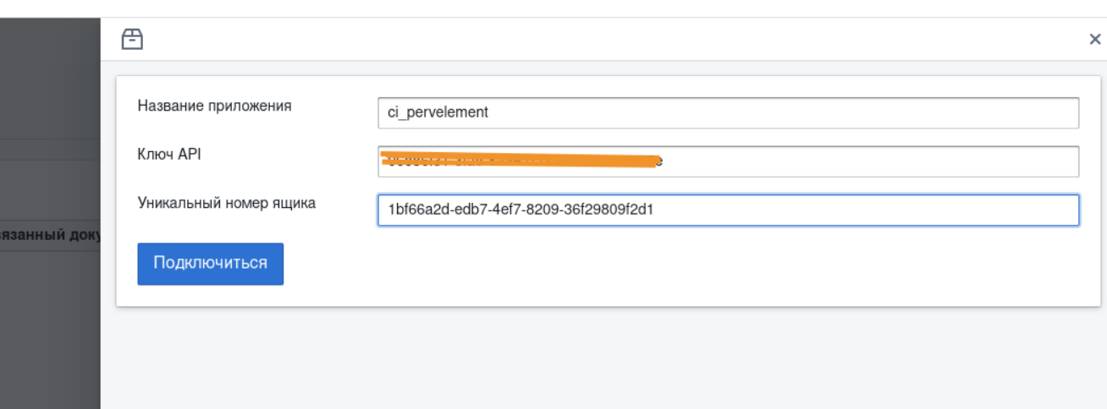Click empty space in the dialog header bar
The image size is (1107, 409).
[592, 39]
